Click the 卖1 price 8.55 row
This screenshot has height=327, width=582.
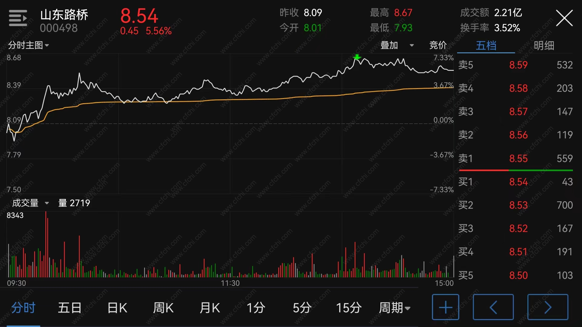click(515, 158)
